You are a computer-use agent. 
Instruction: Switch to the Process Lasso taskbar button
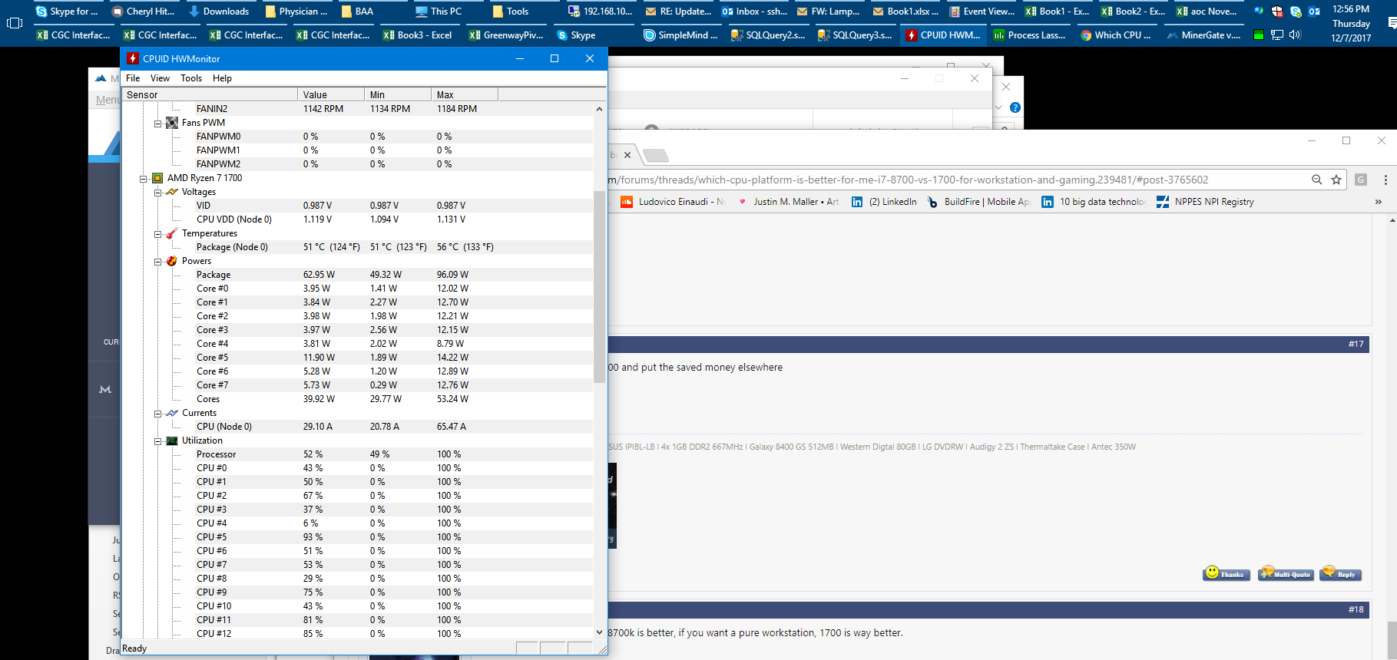[1029, 35]
